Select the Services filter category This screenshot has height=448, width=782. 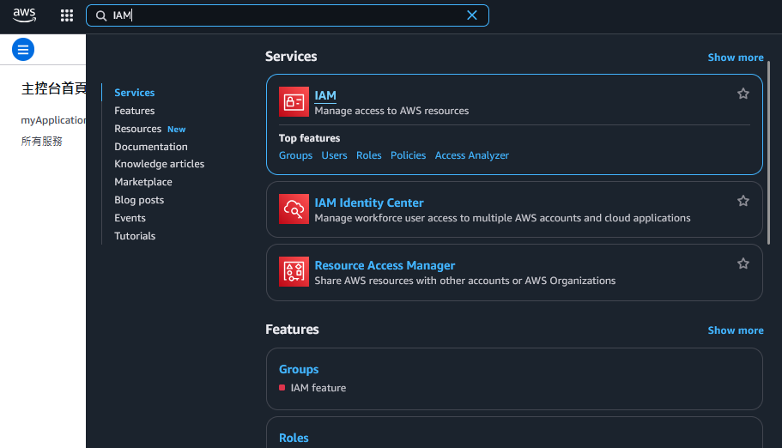(134, 93)
